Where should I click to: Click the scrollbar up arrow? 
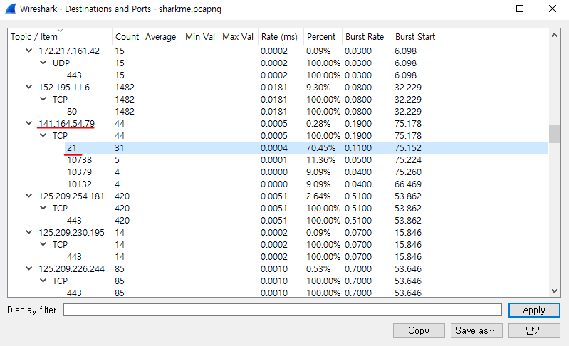554,35
